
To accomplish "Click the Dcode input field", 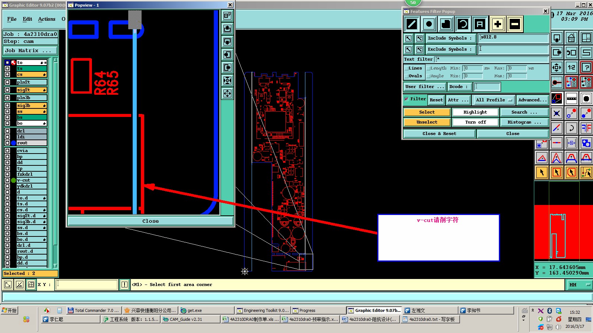I will click(487, 87).
